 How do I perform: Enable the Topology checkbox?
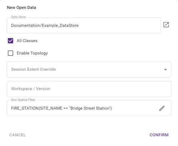coord(10,53)
